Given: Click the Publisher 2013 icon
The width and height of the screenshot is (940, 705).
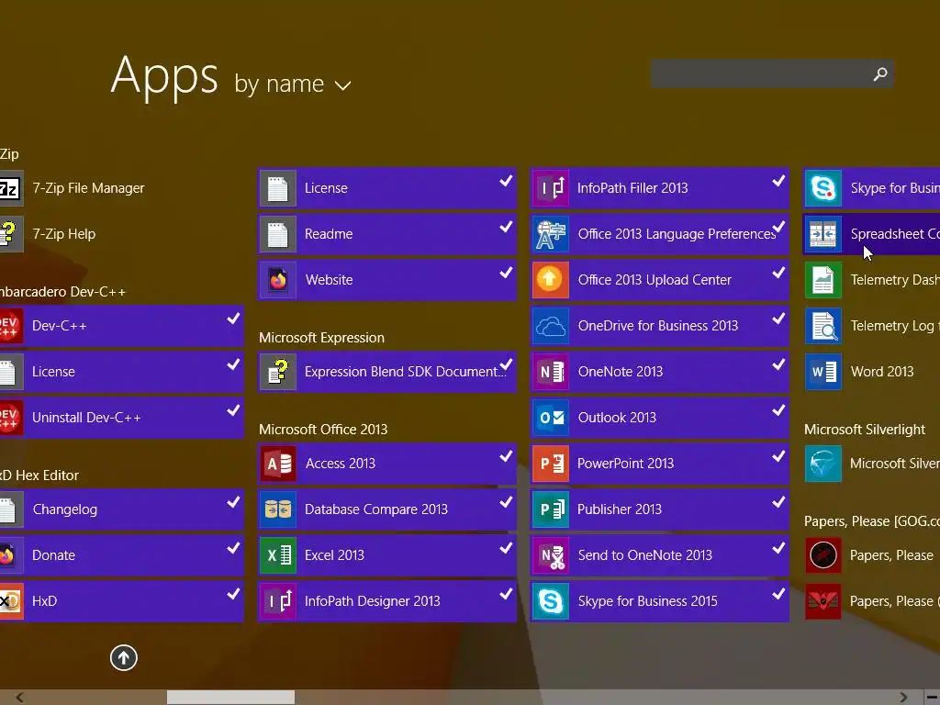Looking at the screenshot, I should click(x=551, y=509).
